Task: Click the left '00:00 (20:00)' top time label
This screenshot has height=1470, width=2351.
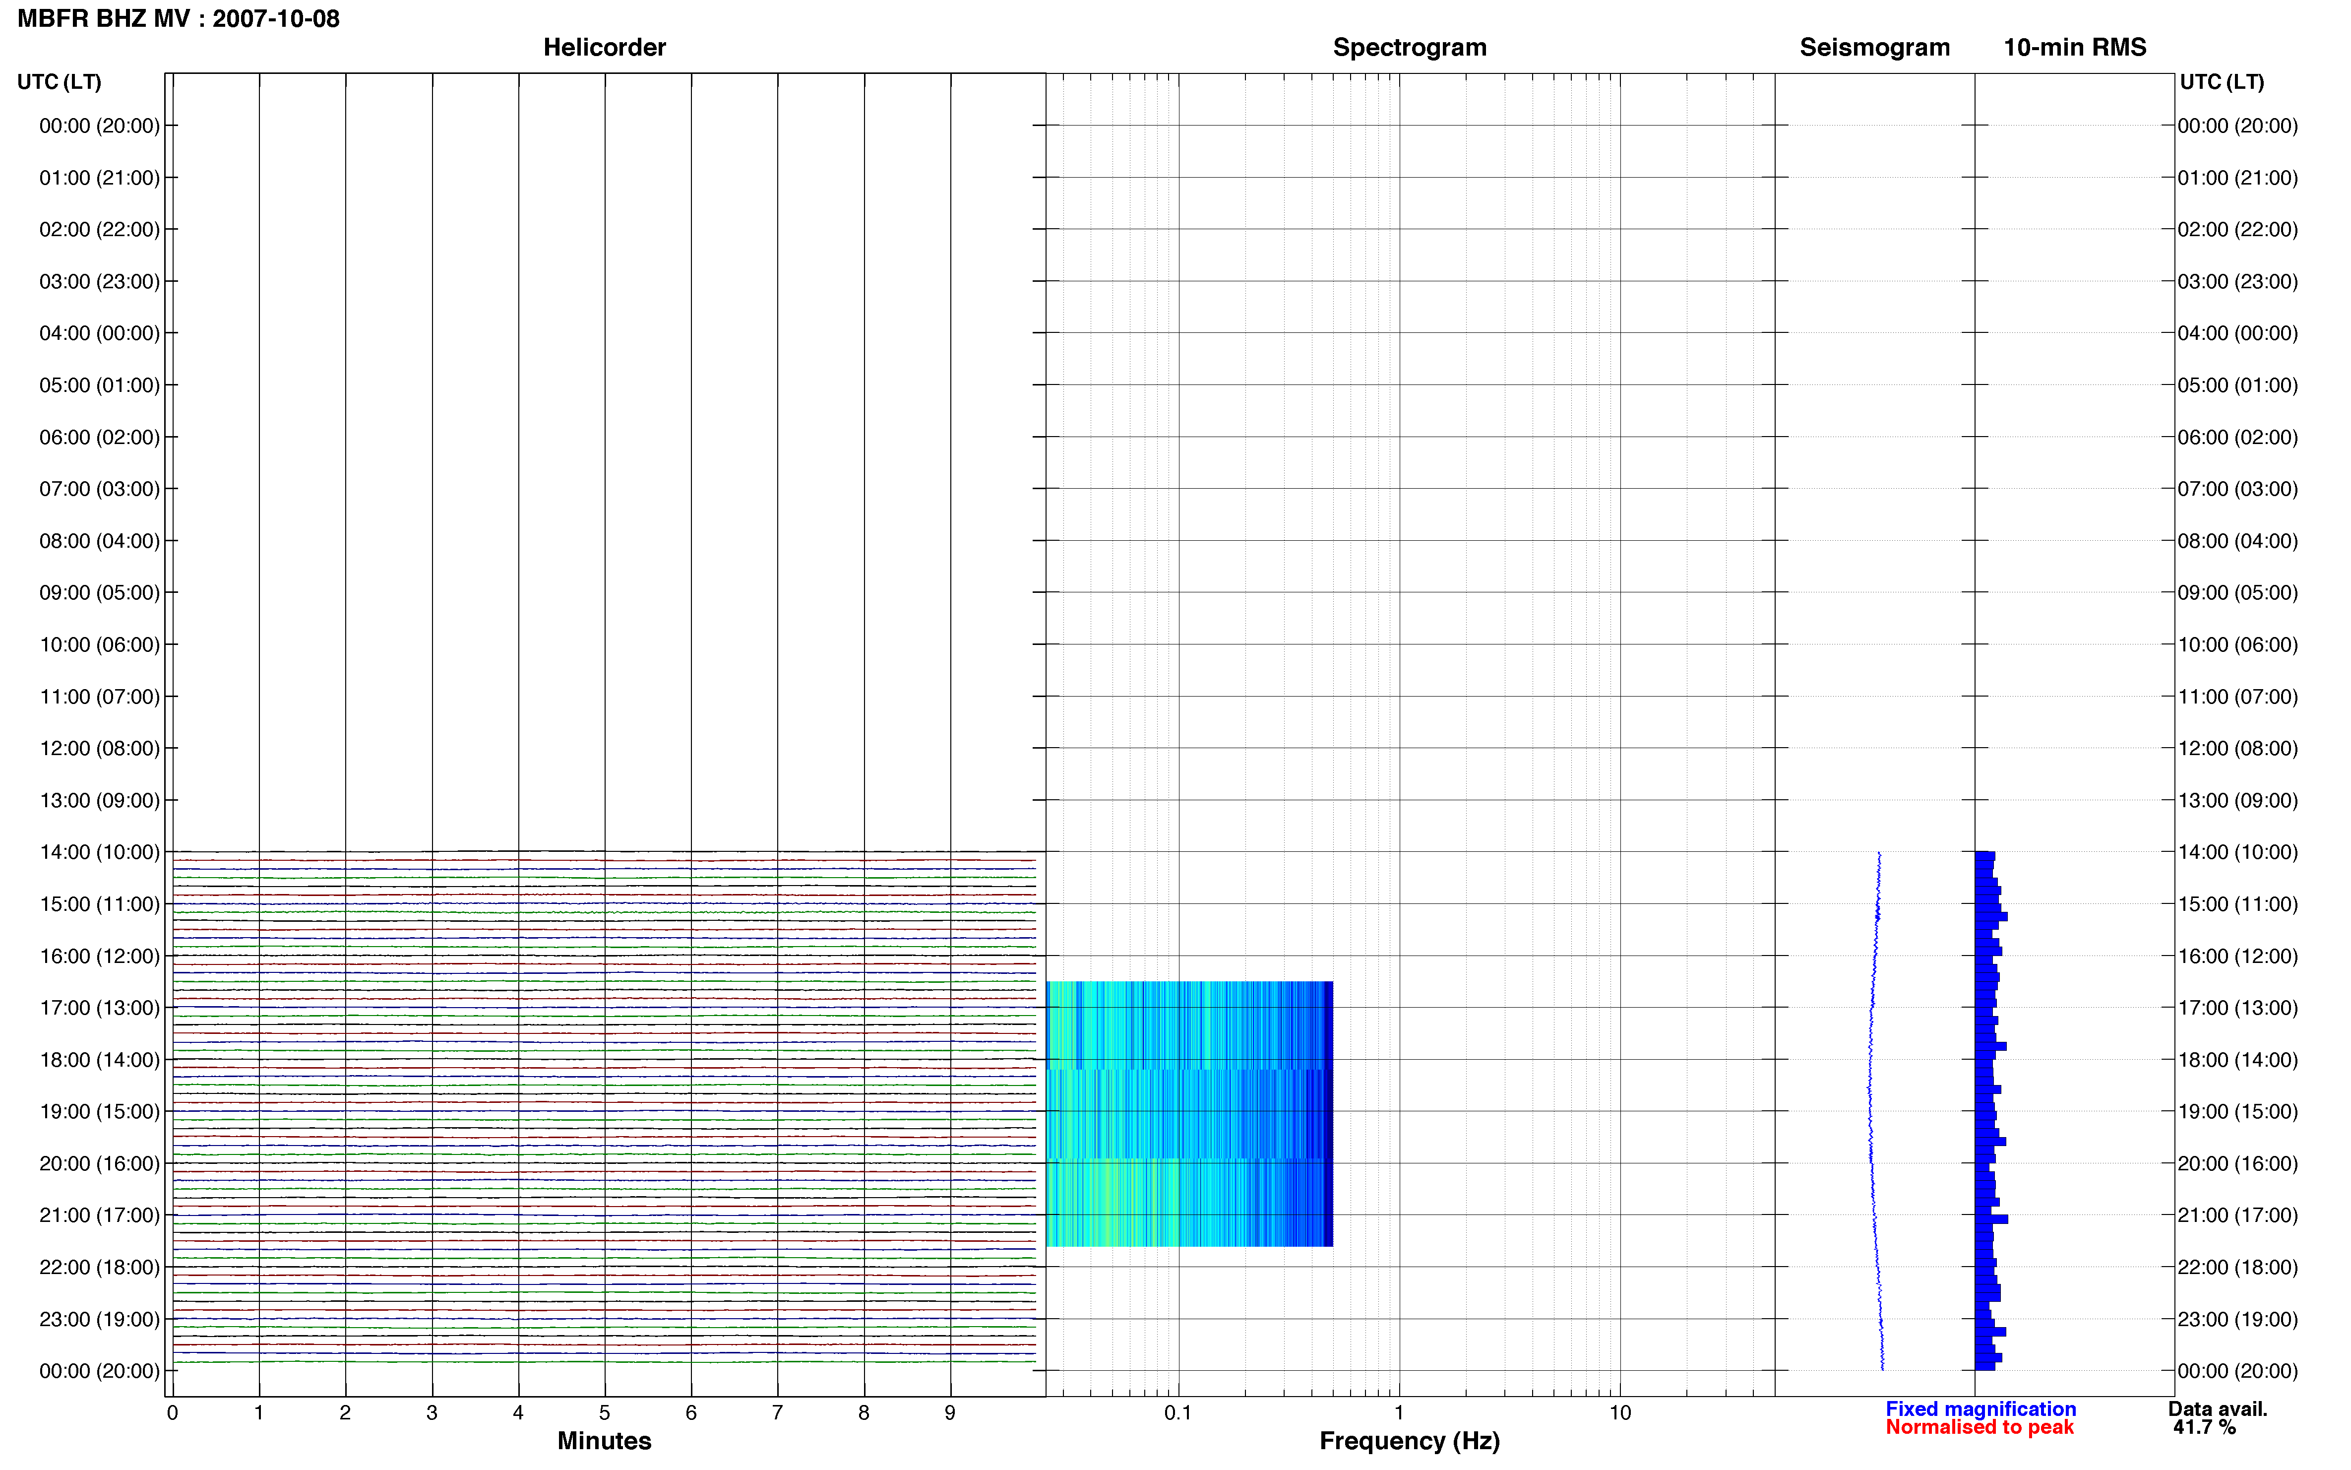Action: [99, 126]
